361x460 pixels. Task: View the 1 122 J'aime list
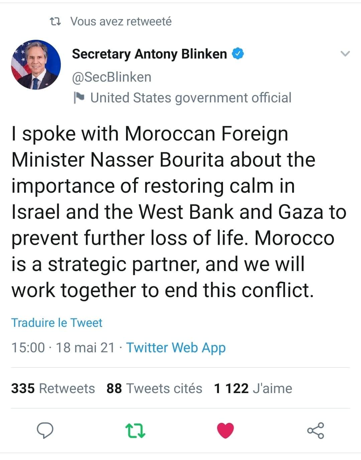point(253,388)
